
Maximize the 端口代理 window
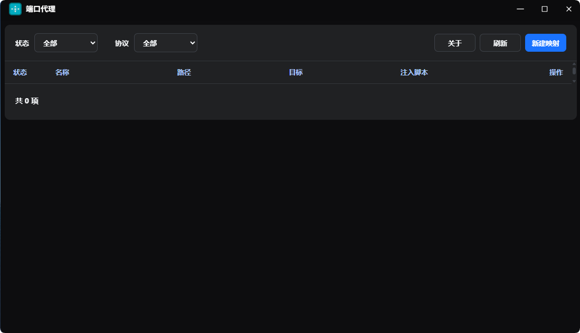point(545,9)
